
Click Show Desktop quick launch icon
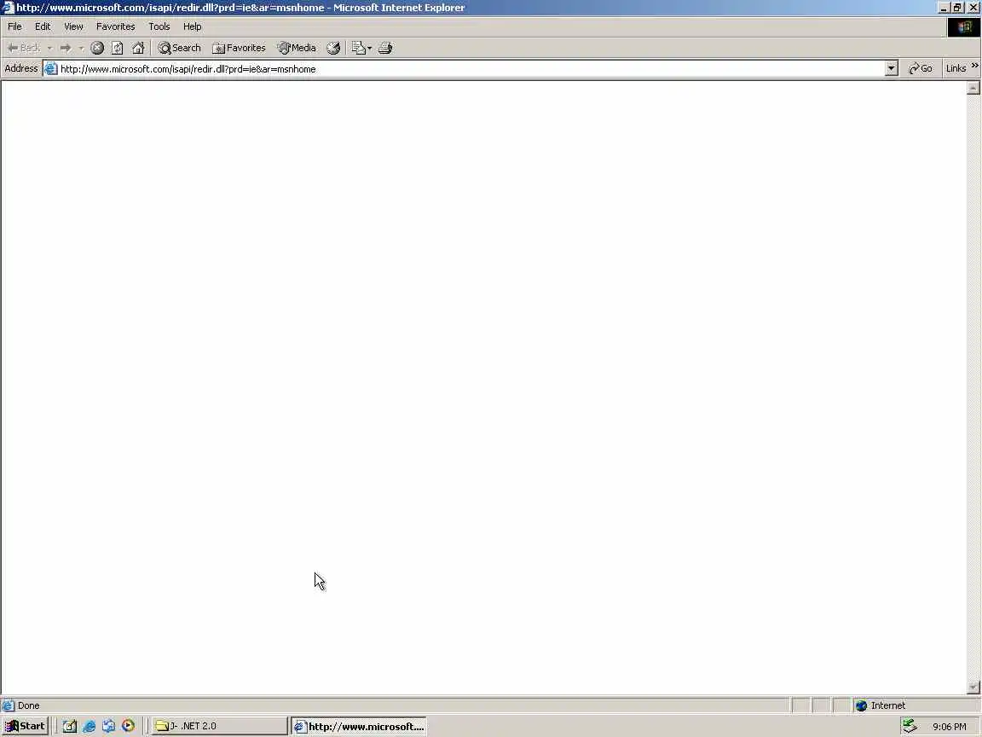(x=70, y=726)
